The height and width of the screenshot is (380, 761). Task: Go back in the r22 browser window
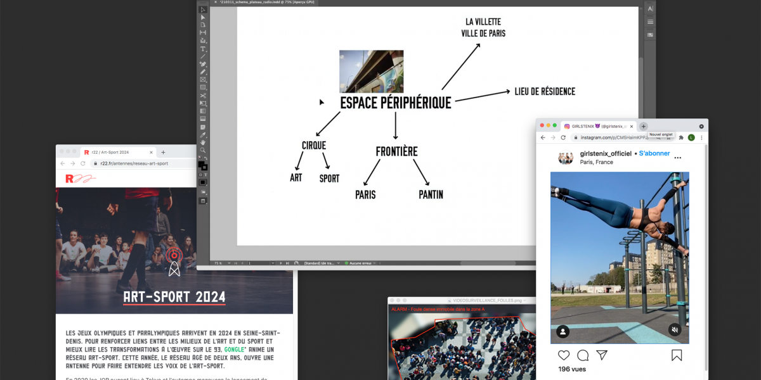click(x=63, y=163)
